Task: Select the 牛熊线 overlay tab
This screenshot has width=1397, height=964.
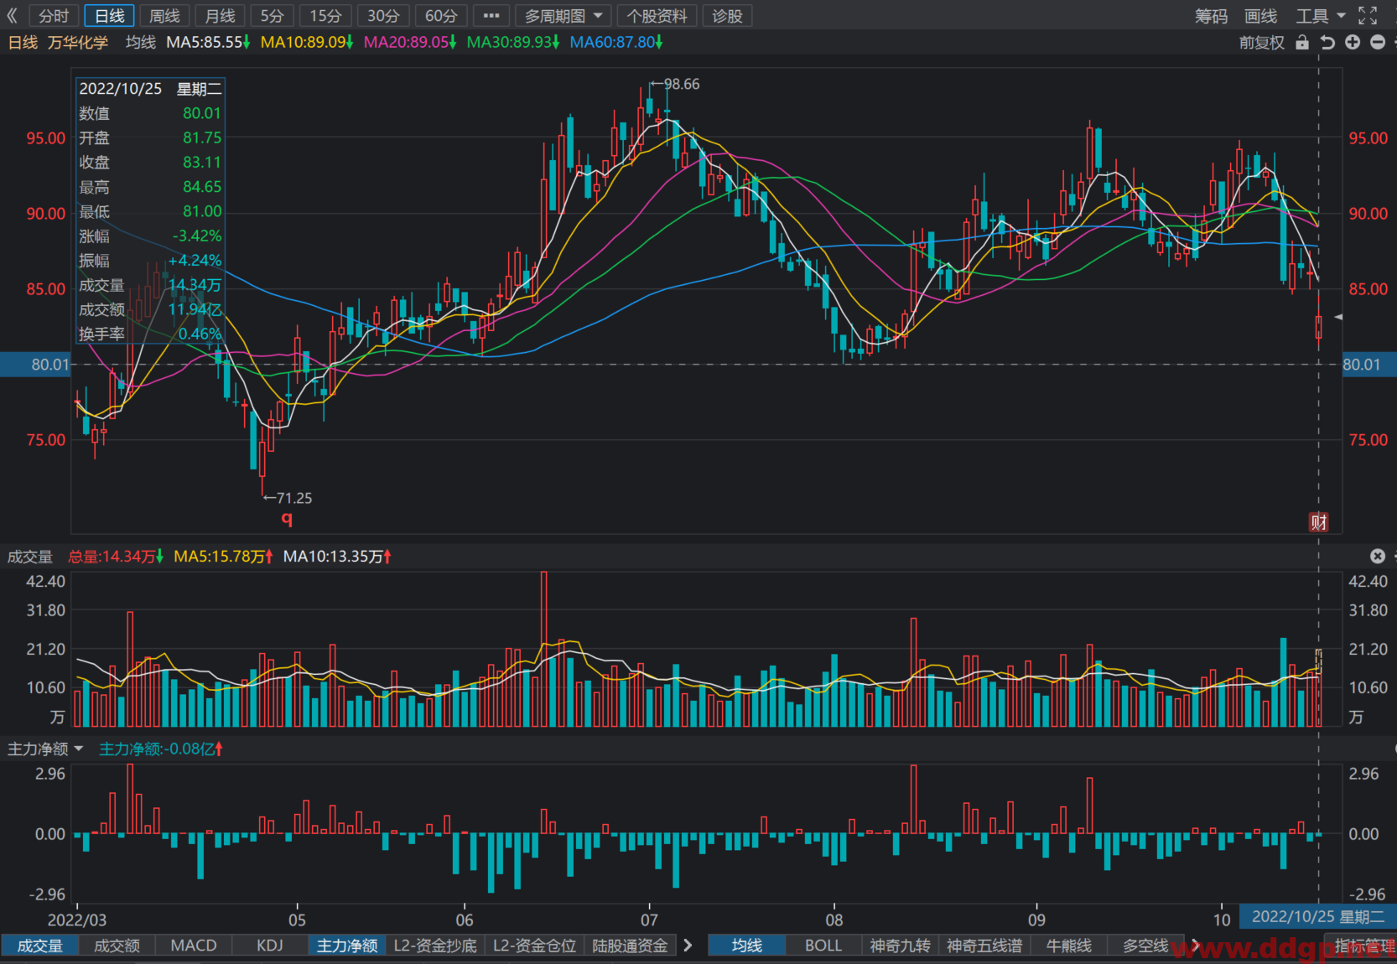Action: point(1069,946)
